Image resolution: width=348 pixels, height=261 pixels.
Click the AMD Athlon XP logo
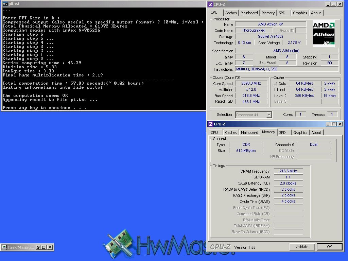[324, 34]
